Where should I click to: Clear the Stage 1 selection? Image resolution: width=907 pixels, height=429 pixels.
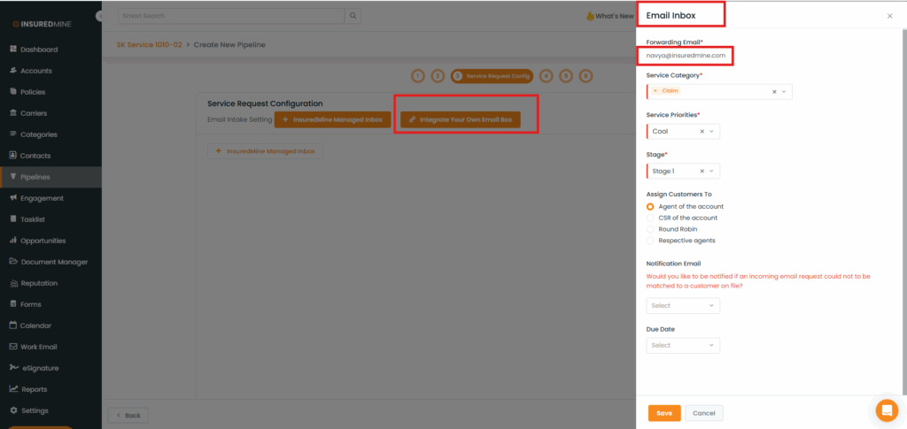pos(702,171)
